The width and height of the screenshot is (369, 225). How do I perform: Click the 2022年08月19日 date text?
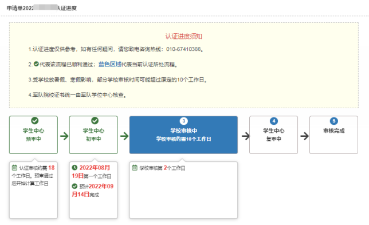pyautogui.click(x=92, y=172)
